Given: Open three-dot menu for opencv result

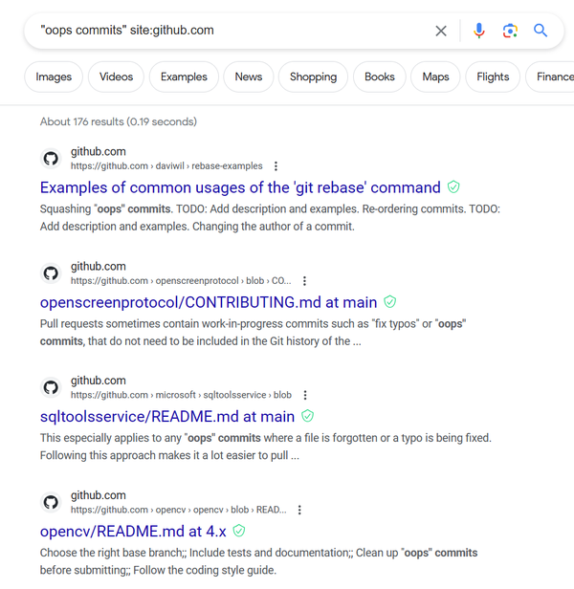Looking at the screenshot, I should point(299,511).
